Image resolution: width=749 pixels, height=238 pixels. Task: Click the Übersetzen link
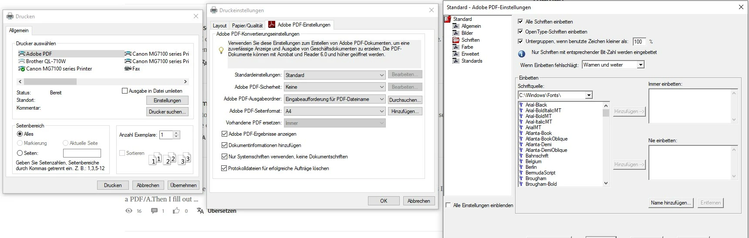[x=222, y=211]
